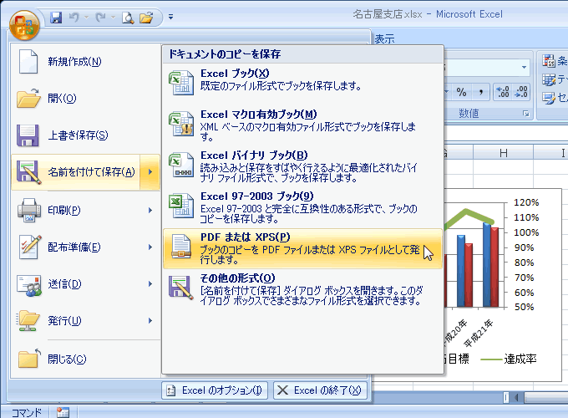Click the increase decimal button

pos(503,92)
